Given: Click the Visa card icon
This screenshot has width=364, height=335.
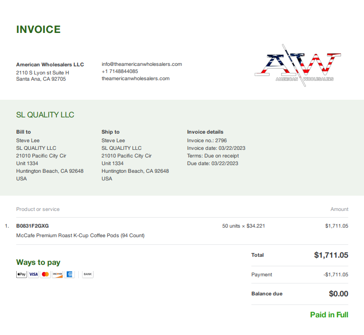Looking at the screenshot, I should click(x=34, y=274).
